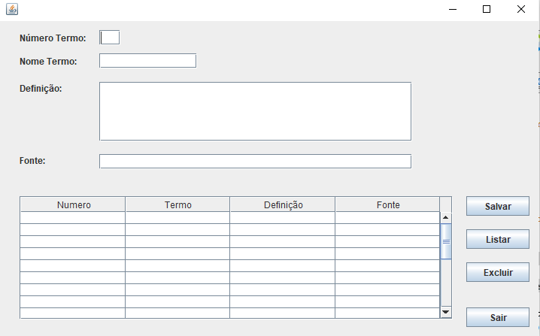540x336 pixels.
Task: Click the Fonte table column header
Action: pos(388,205)
